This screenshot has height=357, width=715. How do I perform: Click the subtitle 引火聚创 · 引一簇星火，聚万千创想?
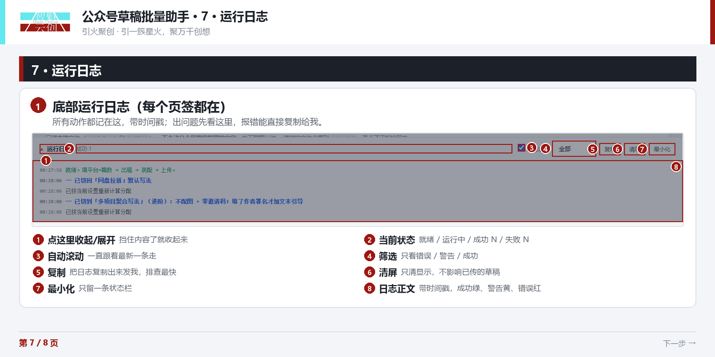(x=146, y=31)
